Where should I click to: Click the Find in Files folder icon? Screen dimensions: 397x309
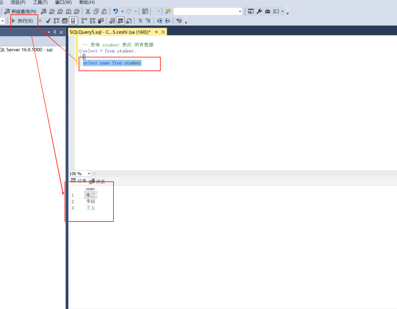[x=168, y=11]
